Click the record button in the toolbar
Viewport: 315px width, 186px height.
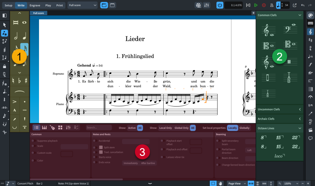click(x=264, y=5)
